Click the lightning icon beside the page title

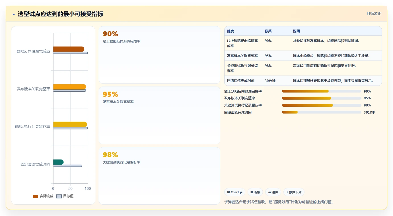tap(13, 14)
